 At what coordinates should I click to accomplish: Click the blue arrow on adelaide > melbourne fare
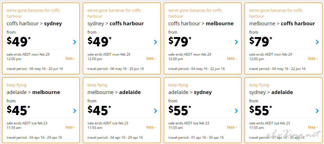(75, 111)
